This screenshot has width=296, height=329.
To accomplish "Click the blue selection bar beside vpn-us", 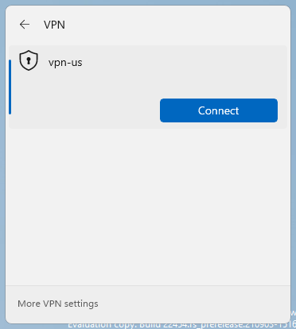I will [10, 87].
